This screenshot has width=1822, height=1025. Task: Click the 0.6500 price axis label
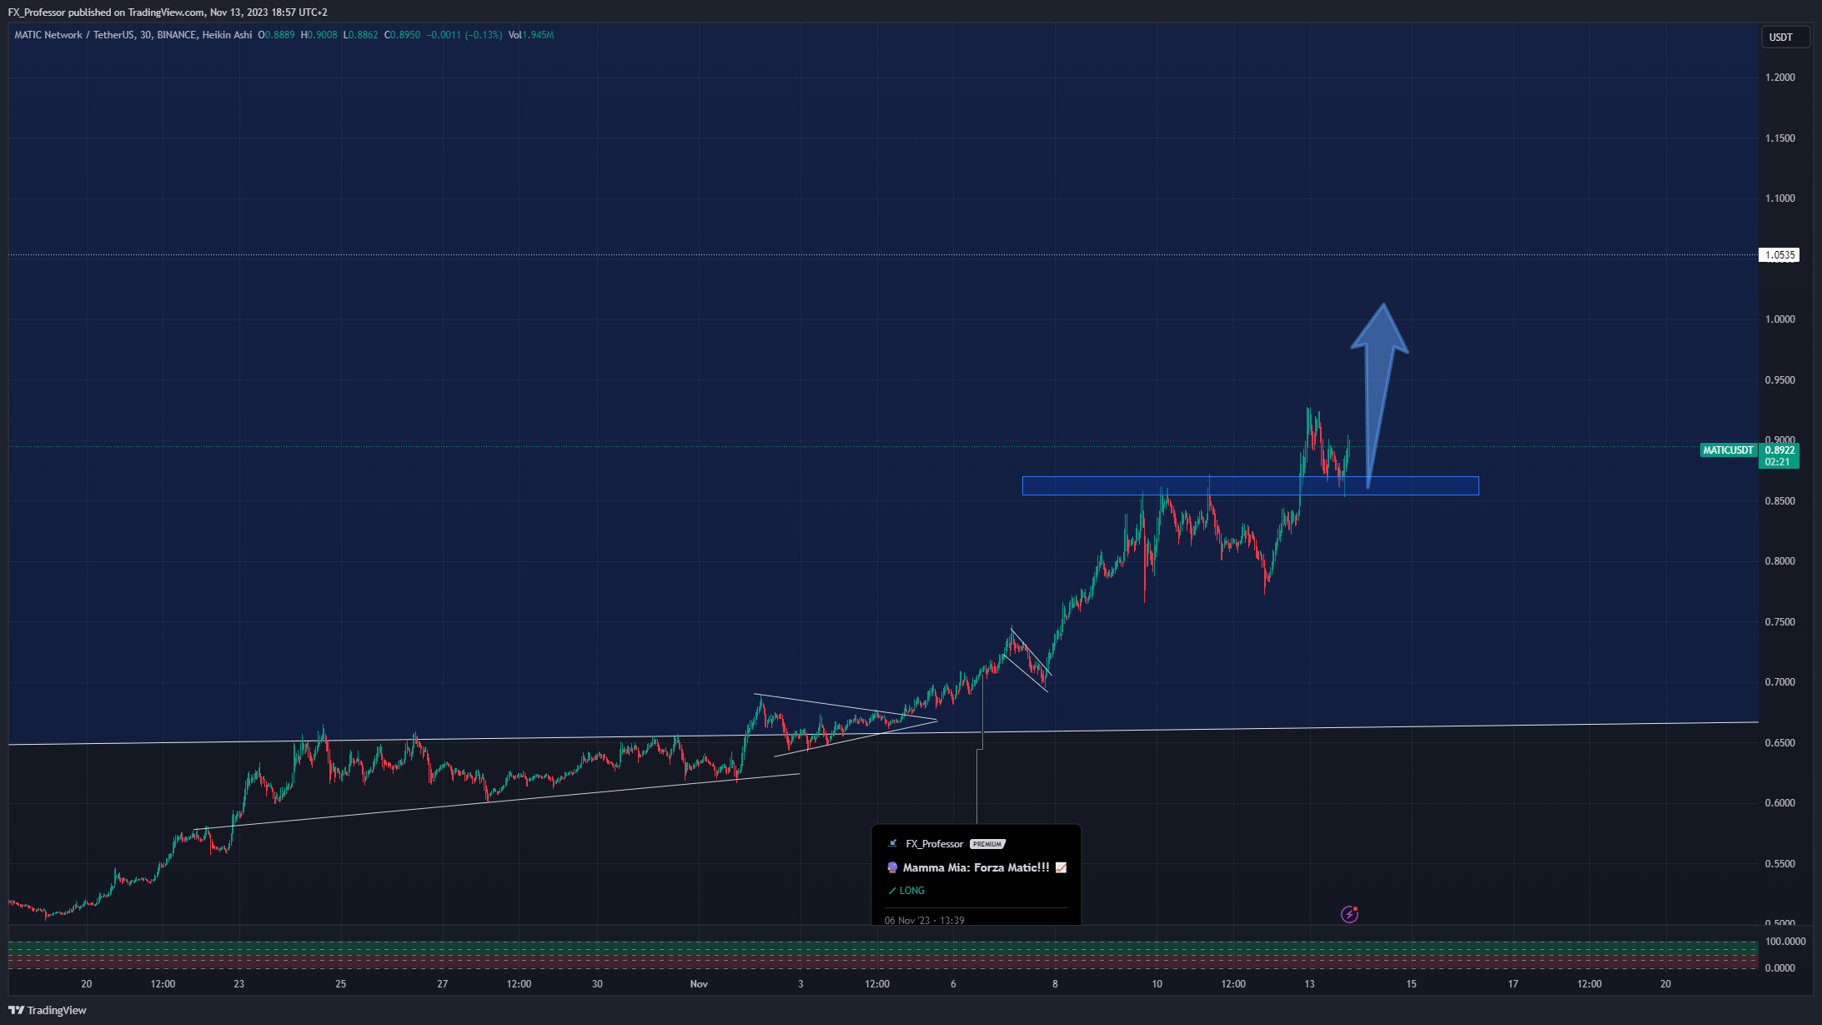point(1780,743)
